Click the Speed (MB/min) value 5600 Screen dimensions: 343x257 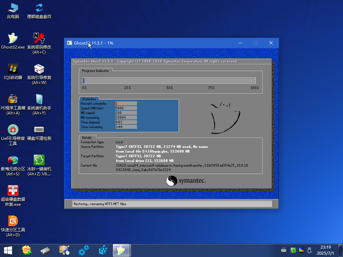126,108
